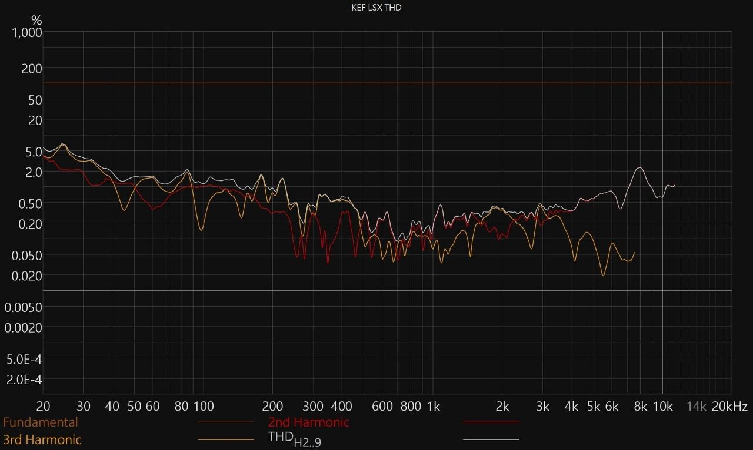Toggle the 3rd Harmonic legend label

(42, 439)
